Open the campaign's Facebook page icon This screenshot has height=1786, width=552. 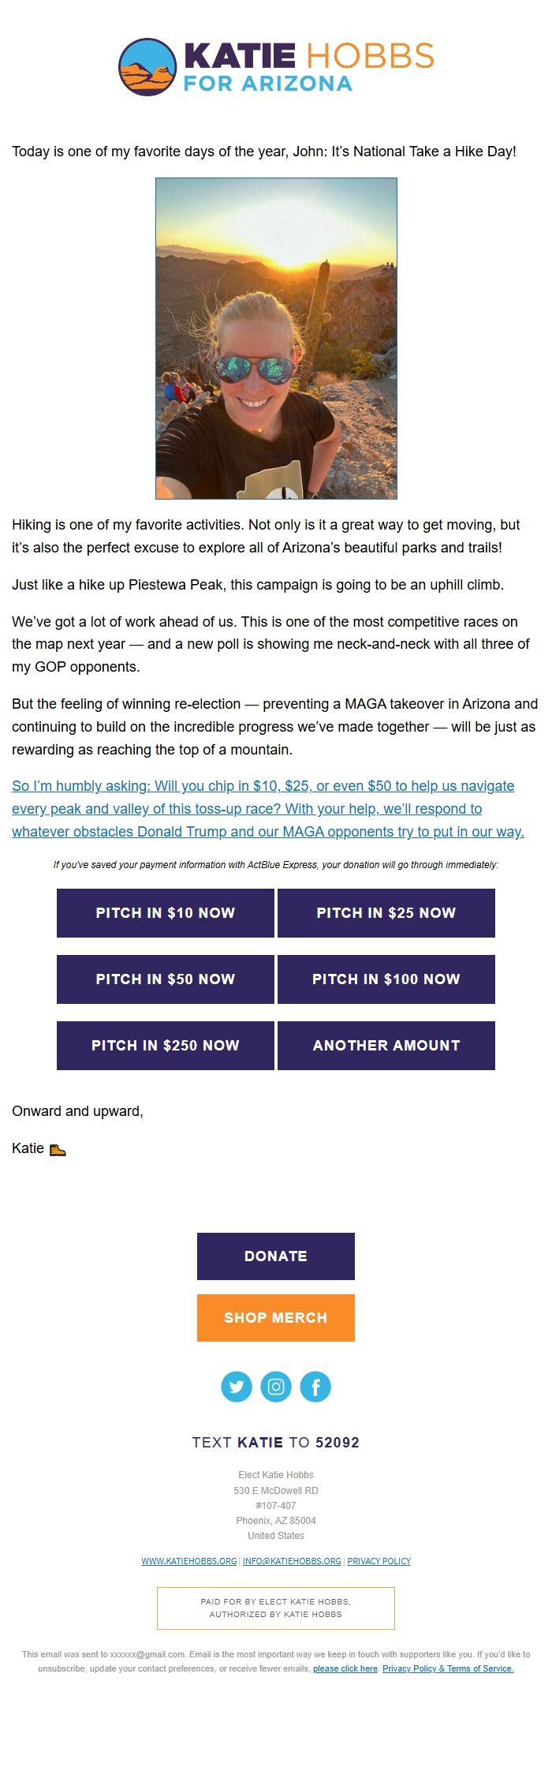click(316, 1386)
